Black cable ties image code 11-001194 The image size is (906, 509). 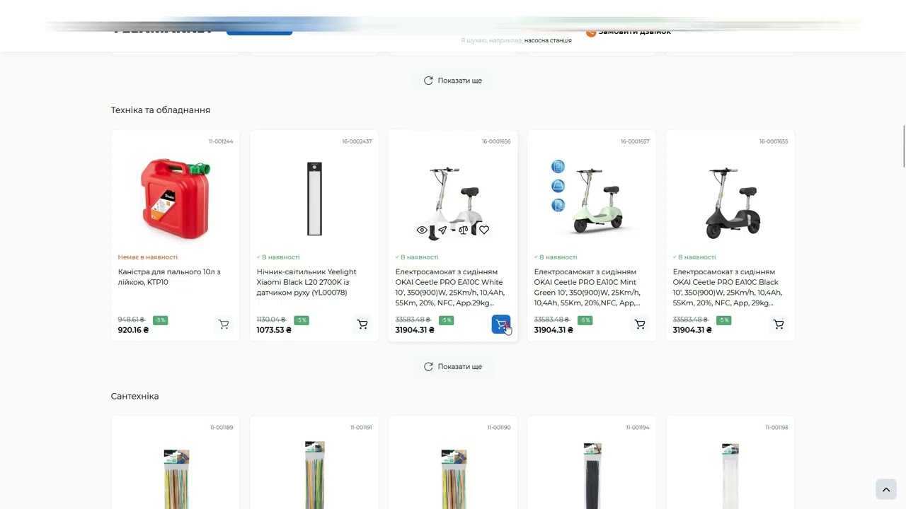592,475
